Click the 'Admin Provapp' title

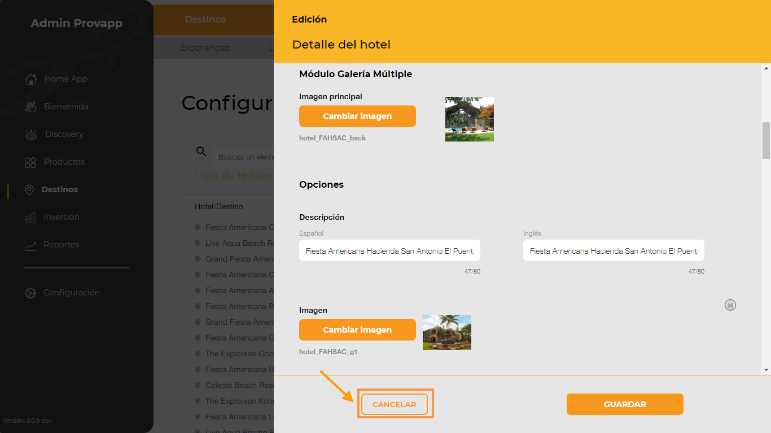tap(77, 23)
